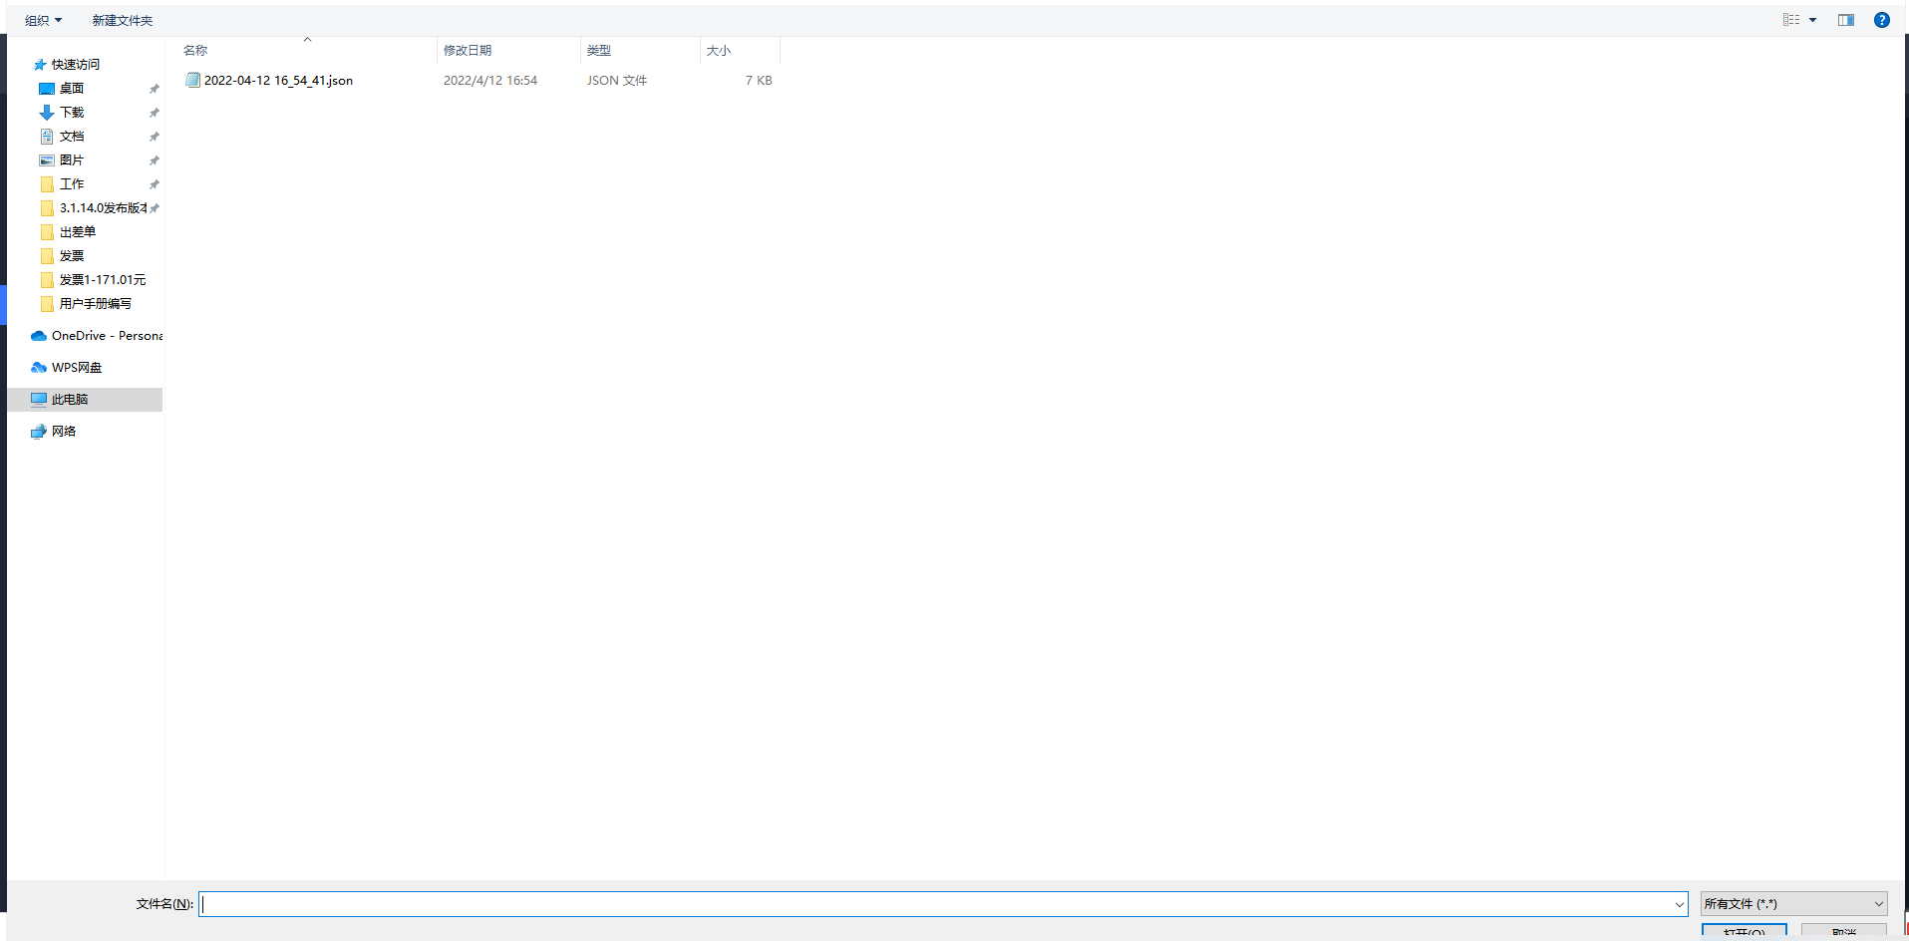The width and height of the screenshot is (1909, 941).
Task: Click the 网络 (Network) icon
Action: [x=39, y=432]
